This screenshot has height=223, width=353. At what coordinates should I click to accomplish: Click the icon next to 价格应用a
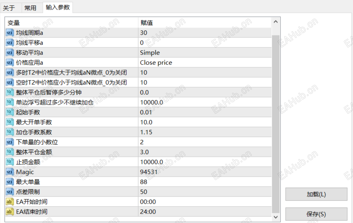pyautogui.click(x=10, y=62)
